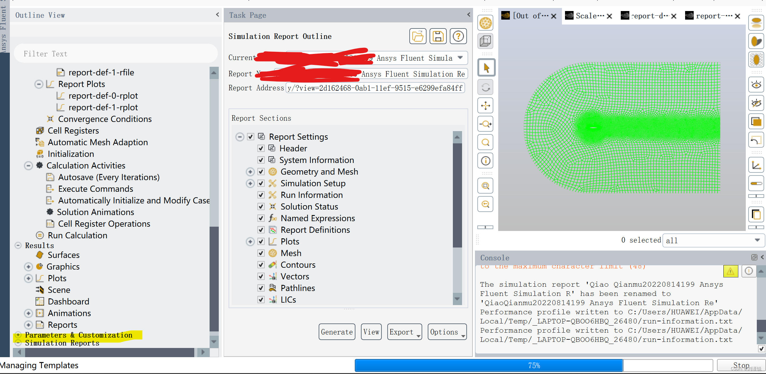The image size is (766, 374).
Task: Uncheck the Header report section checkbox
Action: tap(261, 149)
